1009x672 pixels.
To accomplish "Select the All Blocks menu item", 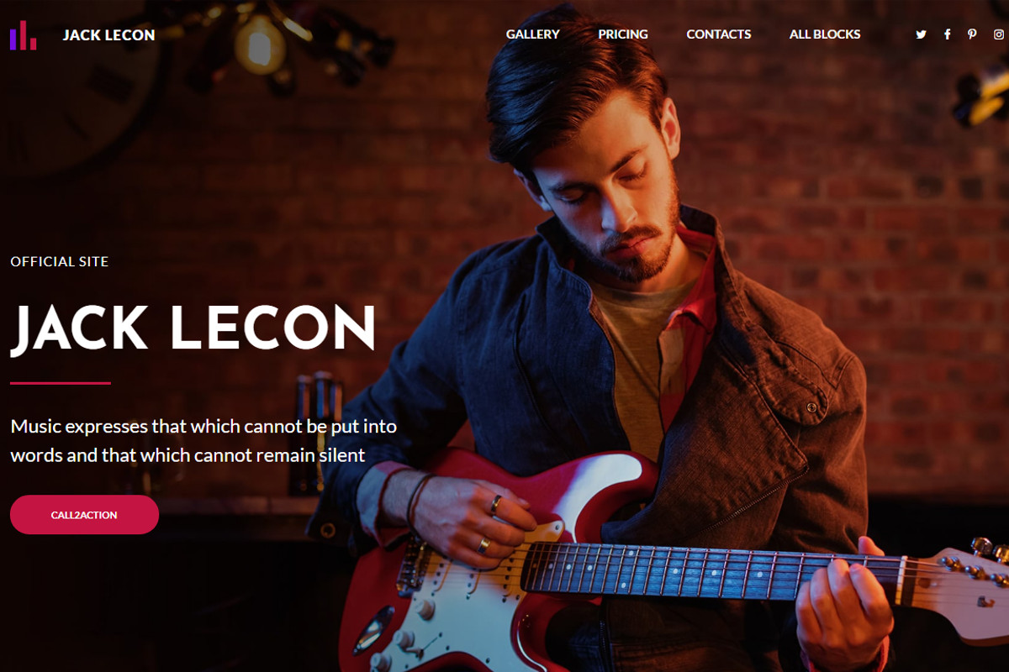I will (825, 34).
